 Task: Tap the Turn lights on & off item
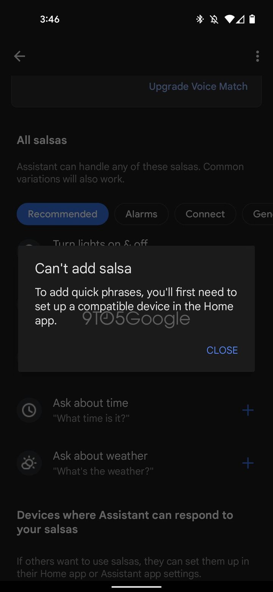coord(100,242)
